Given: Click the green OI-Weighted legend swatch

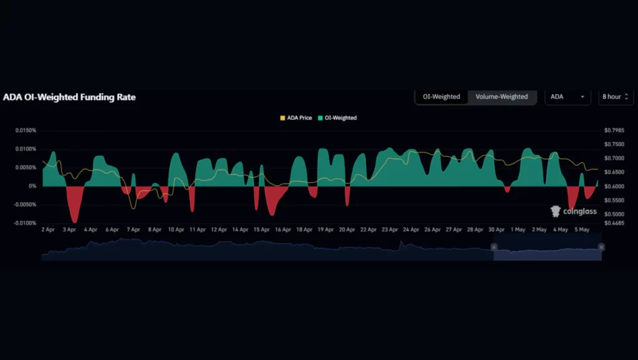Looking at the screenshot, I should [x=320, y=118].
